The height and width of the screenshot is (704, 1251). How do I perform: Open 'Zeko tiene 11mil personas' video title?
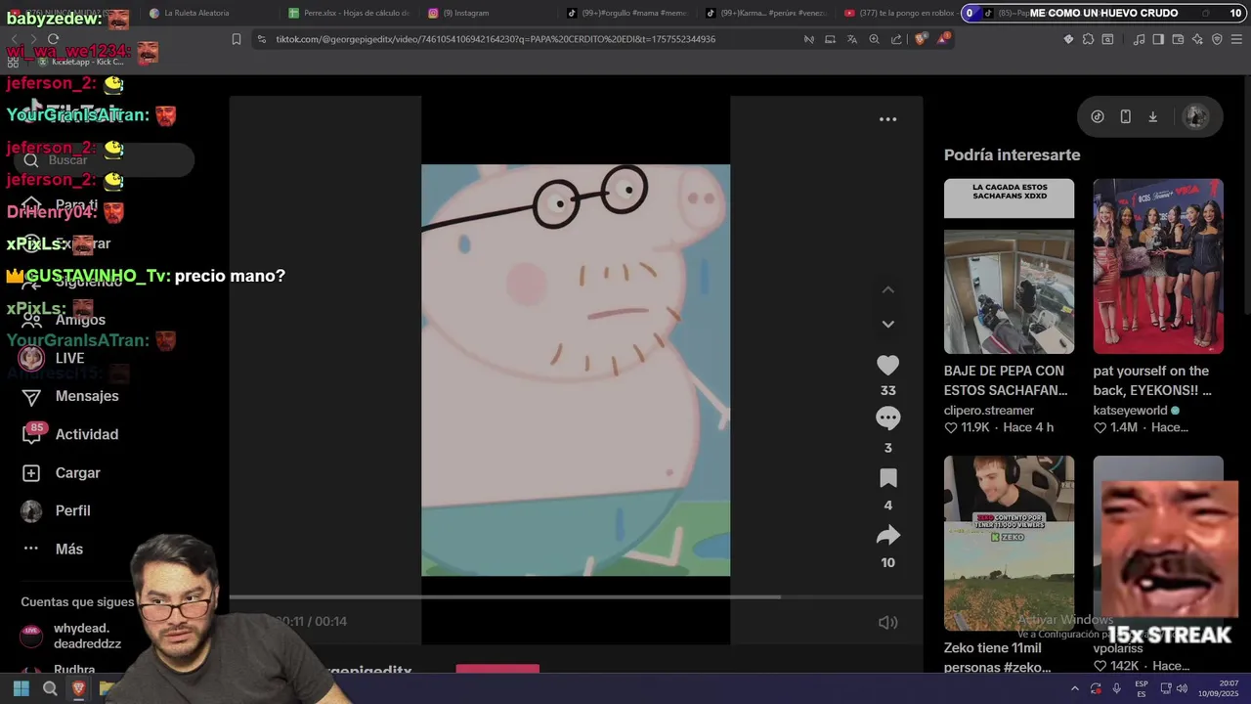[997, 657]
